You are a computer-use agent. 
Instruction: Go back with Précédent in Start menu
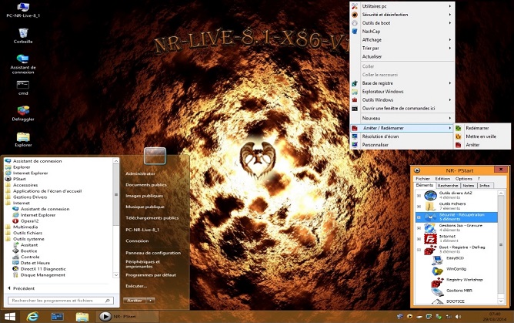click(x=22, y=288)
